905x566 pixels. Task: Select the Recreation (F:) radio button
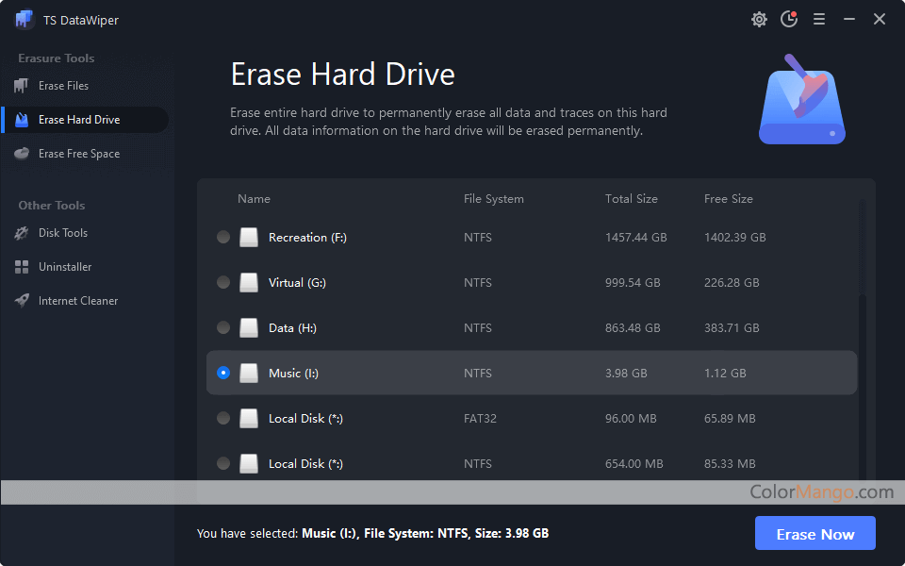point(223,238)
